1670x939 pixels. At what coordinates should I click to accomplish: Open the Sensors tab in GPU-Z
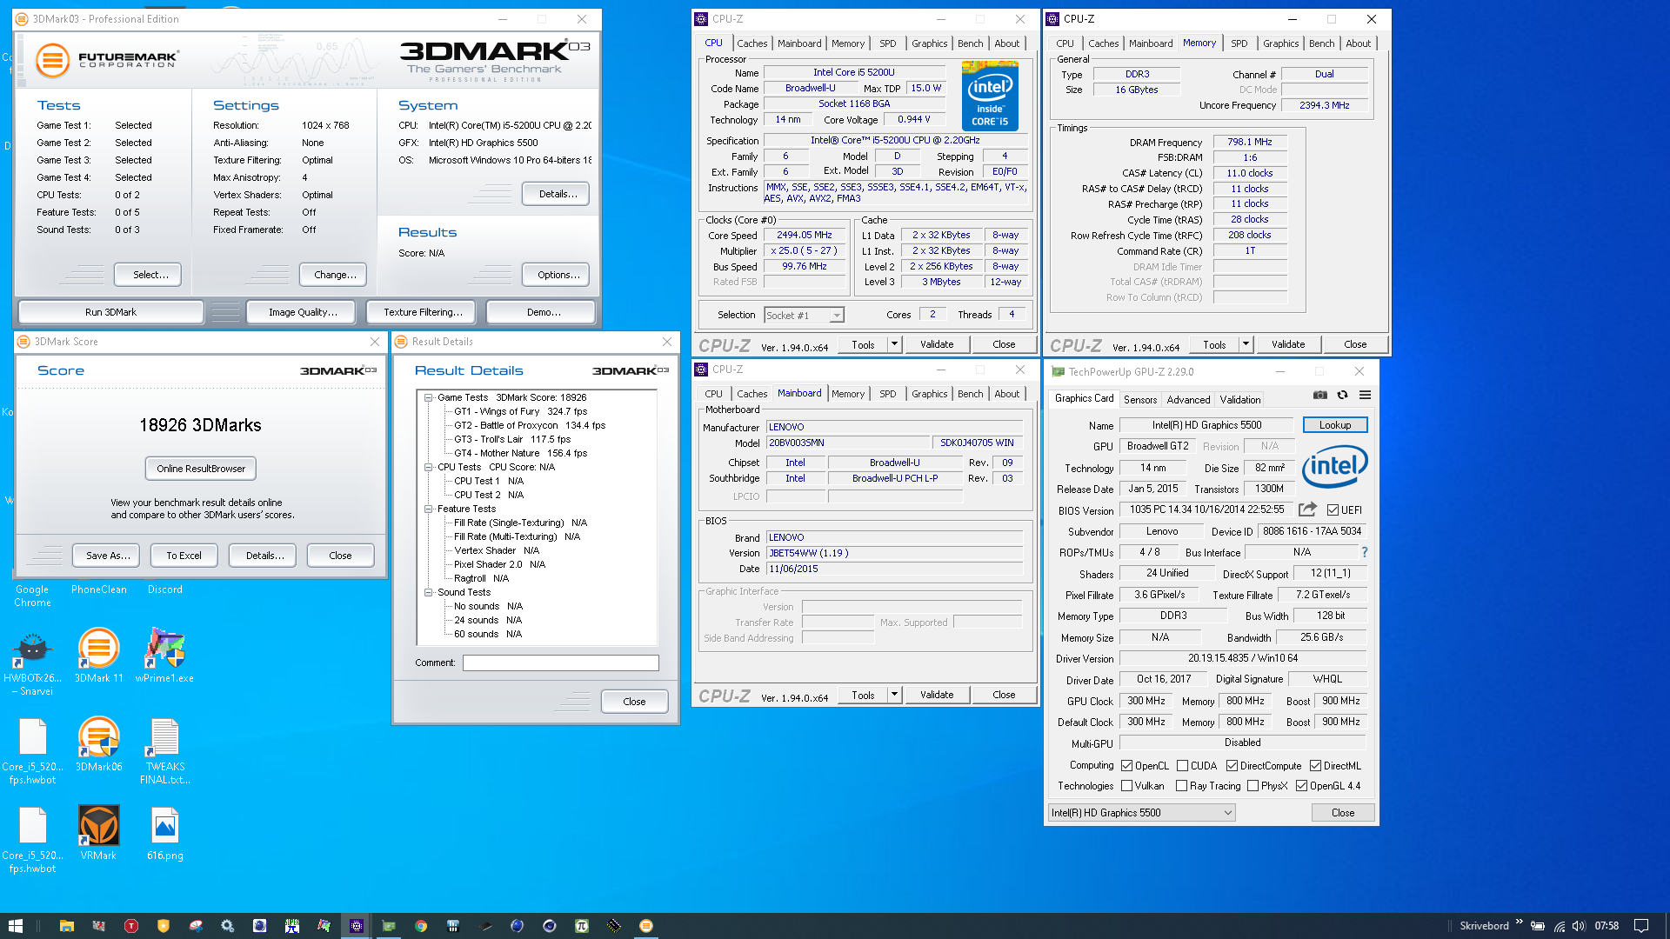coord(1139,400)
